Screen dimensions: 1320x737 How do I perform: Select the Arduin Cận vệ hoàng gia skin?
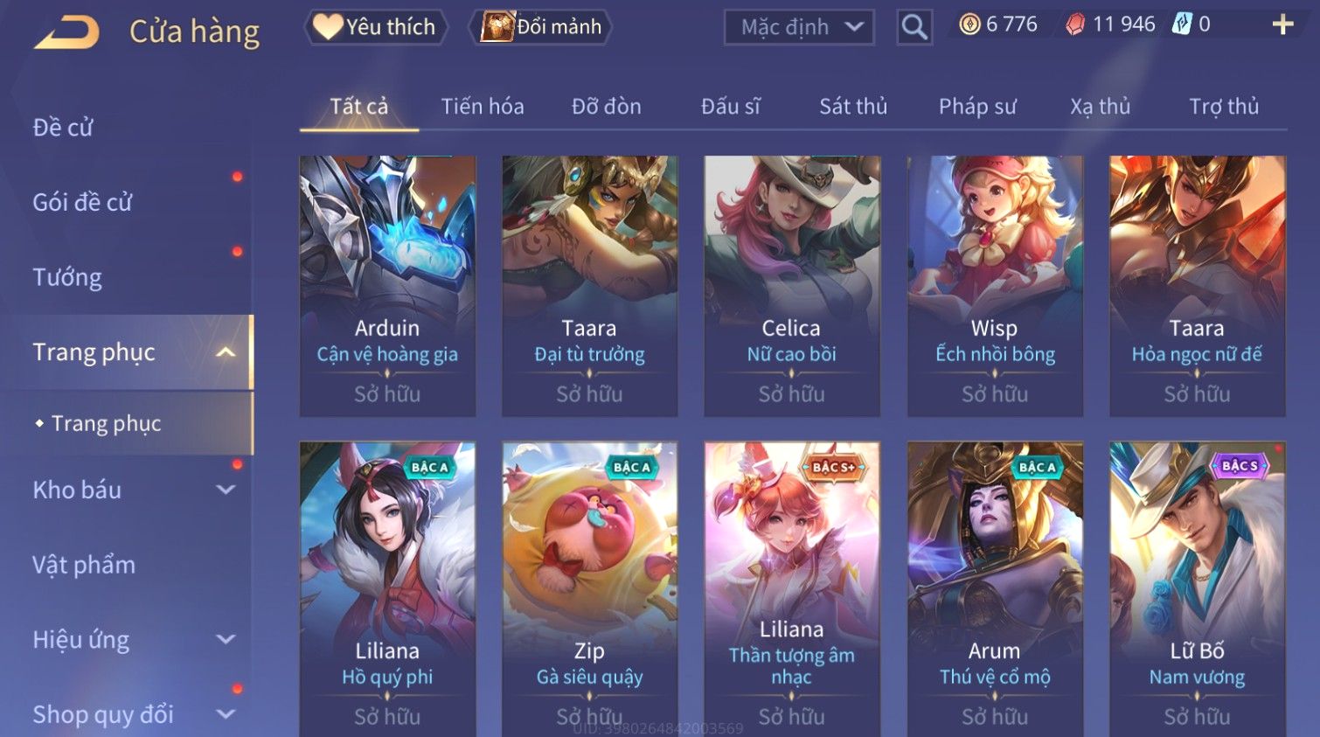click(387, 286)
